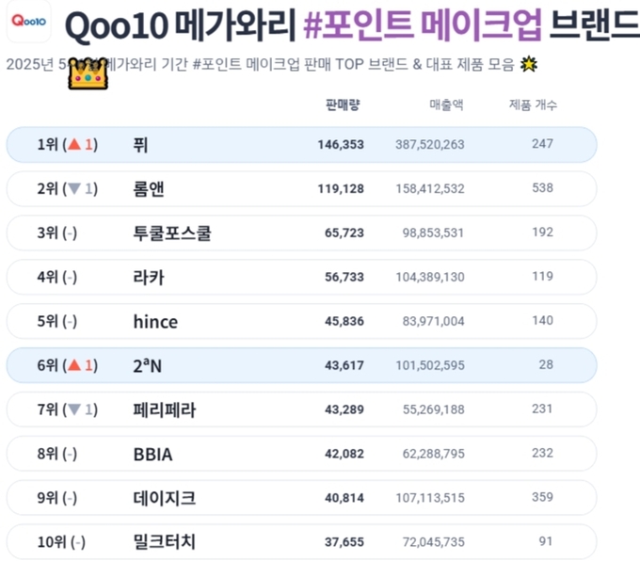Click product count 140
Image resolution: width=640 pixels, height=561 pixels.
542,321
